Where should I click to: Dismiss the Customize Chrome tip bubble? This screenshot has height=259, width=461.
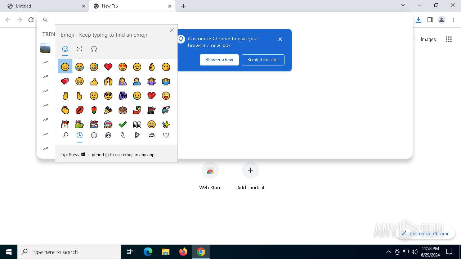click(280, 39)
